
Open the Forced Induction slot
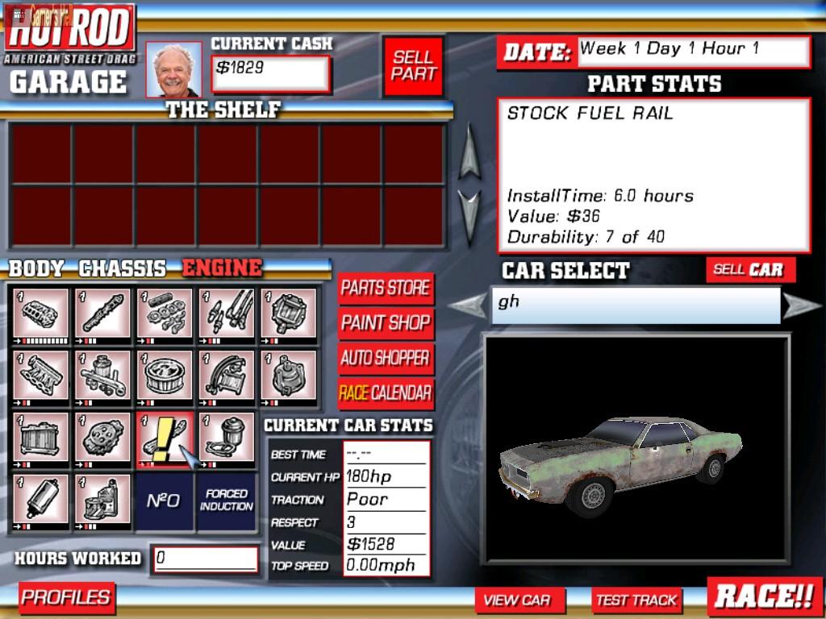coord(227,501)
